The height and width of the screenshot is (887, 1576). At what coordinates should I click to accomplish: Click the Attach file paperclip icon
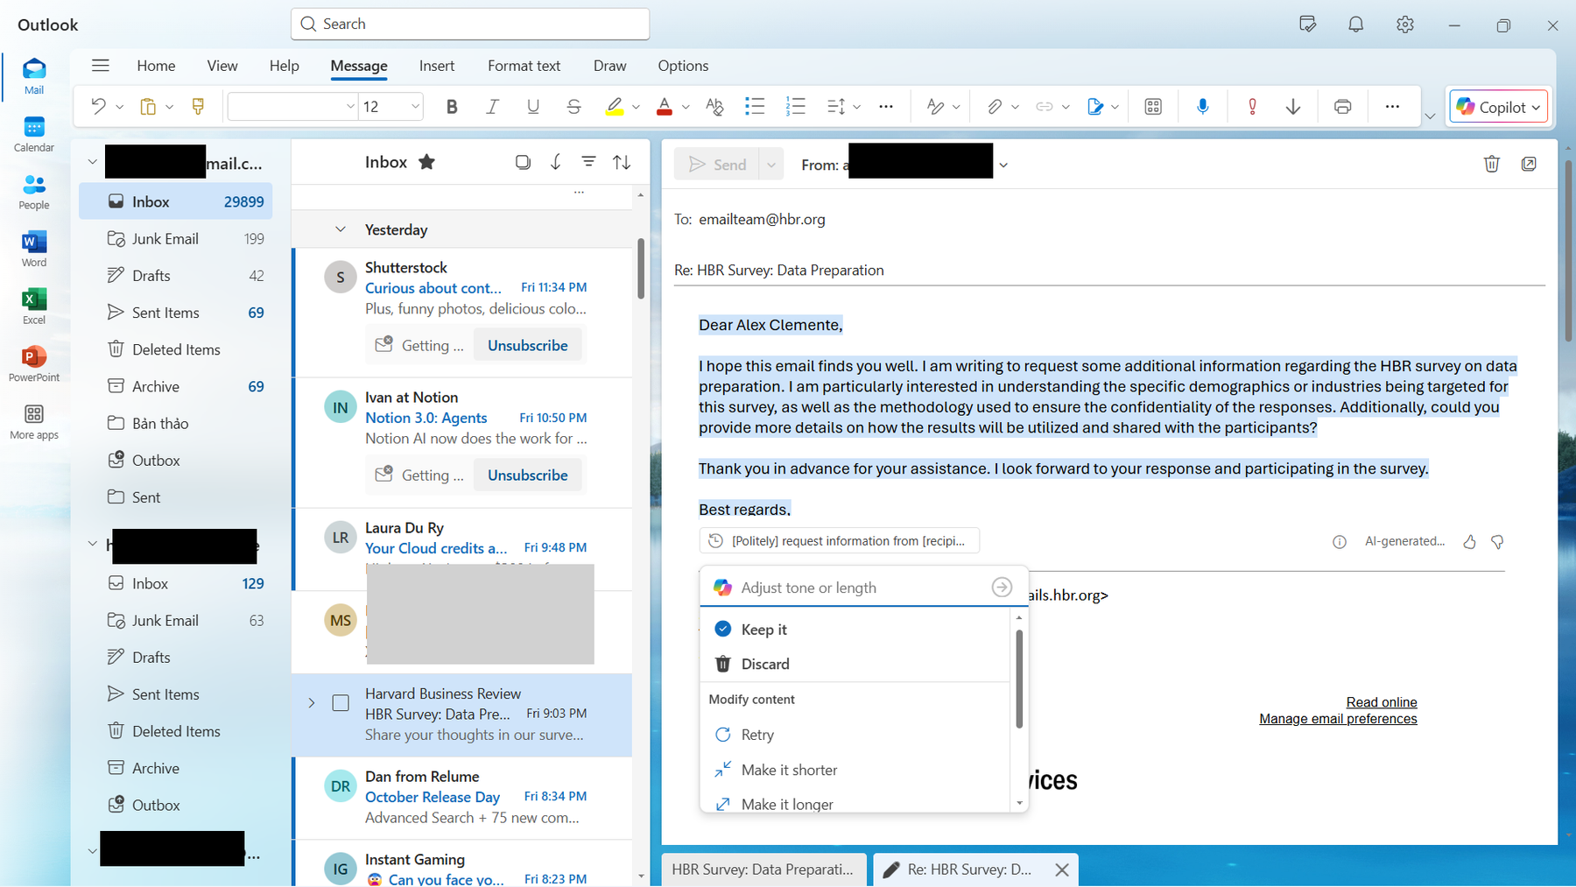coord(994,107)
